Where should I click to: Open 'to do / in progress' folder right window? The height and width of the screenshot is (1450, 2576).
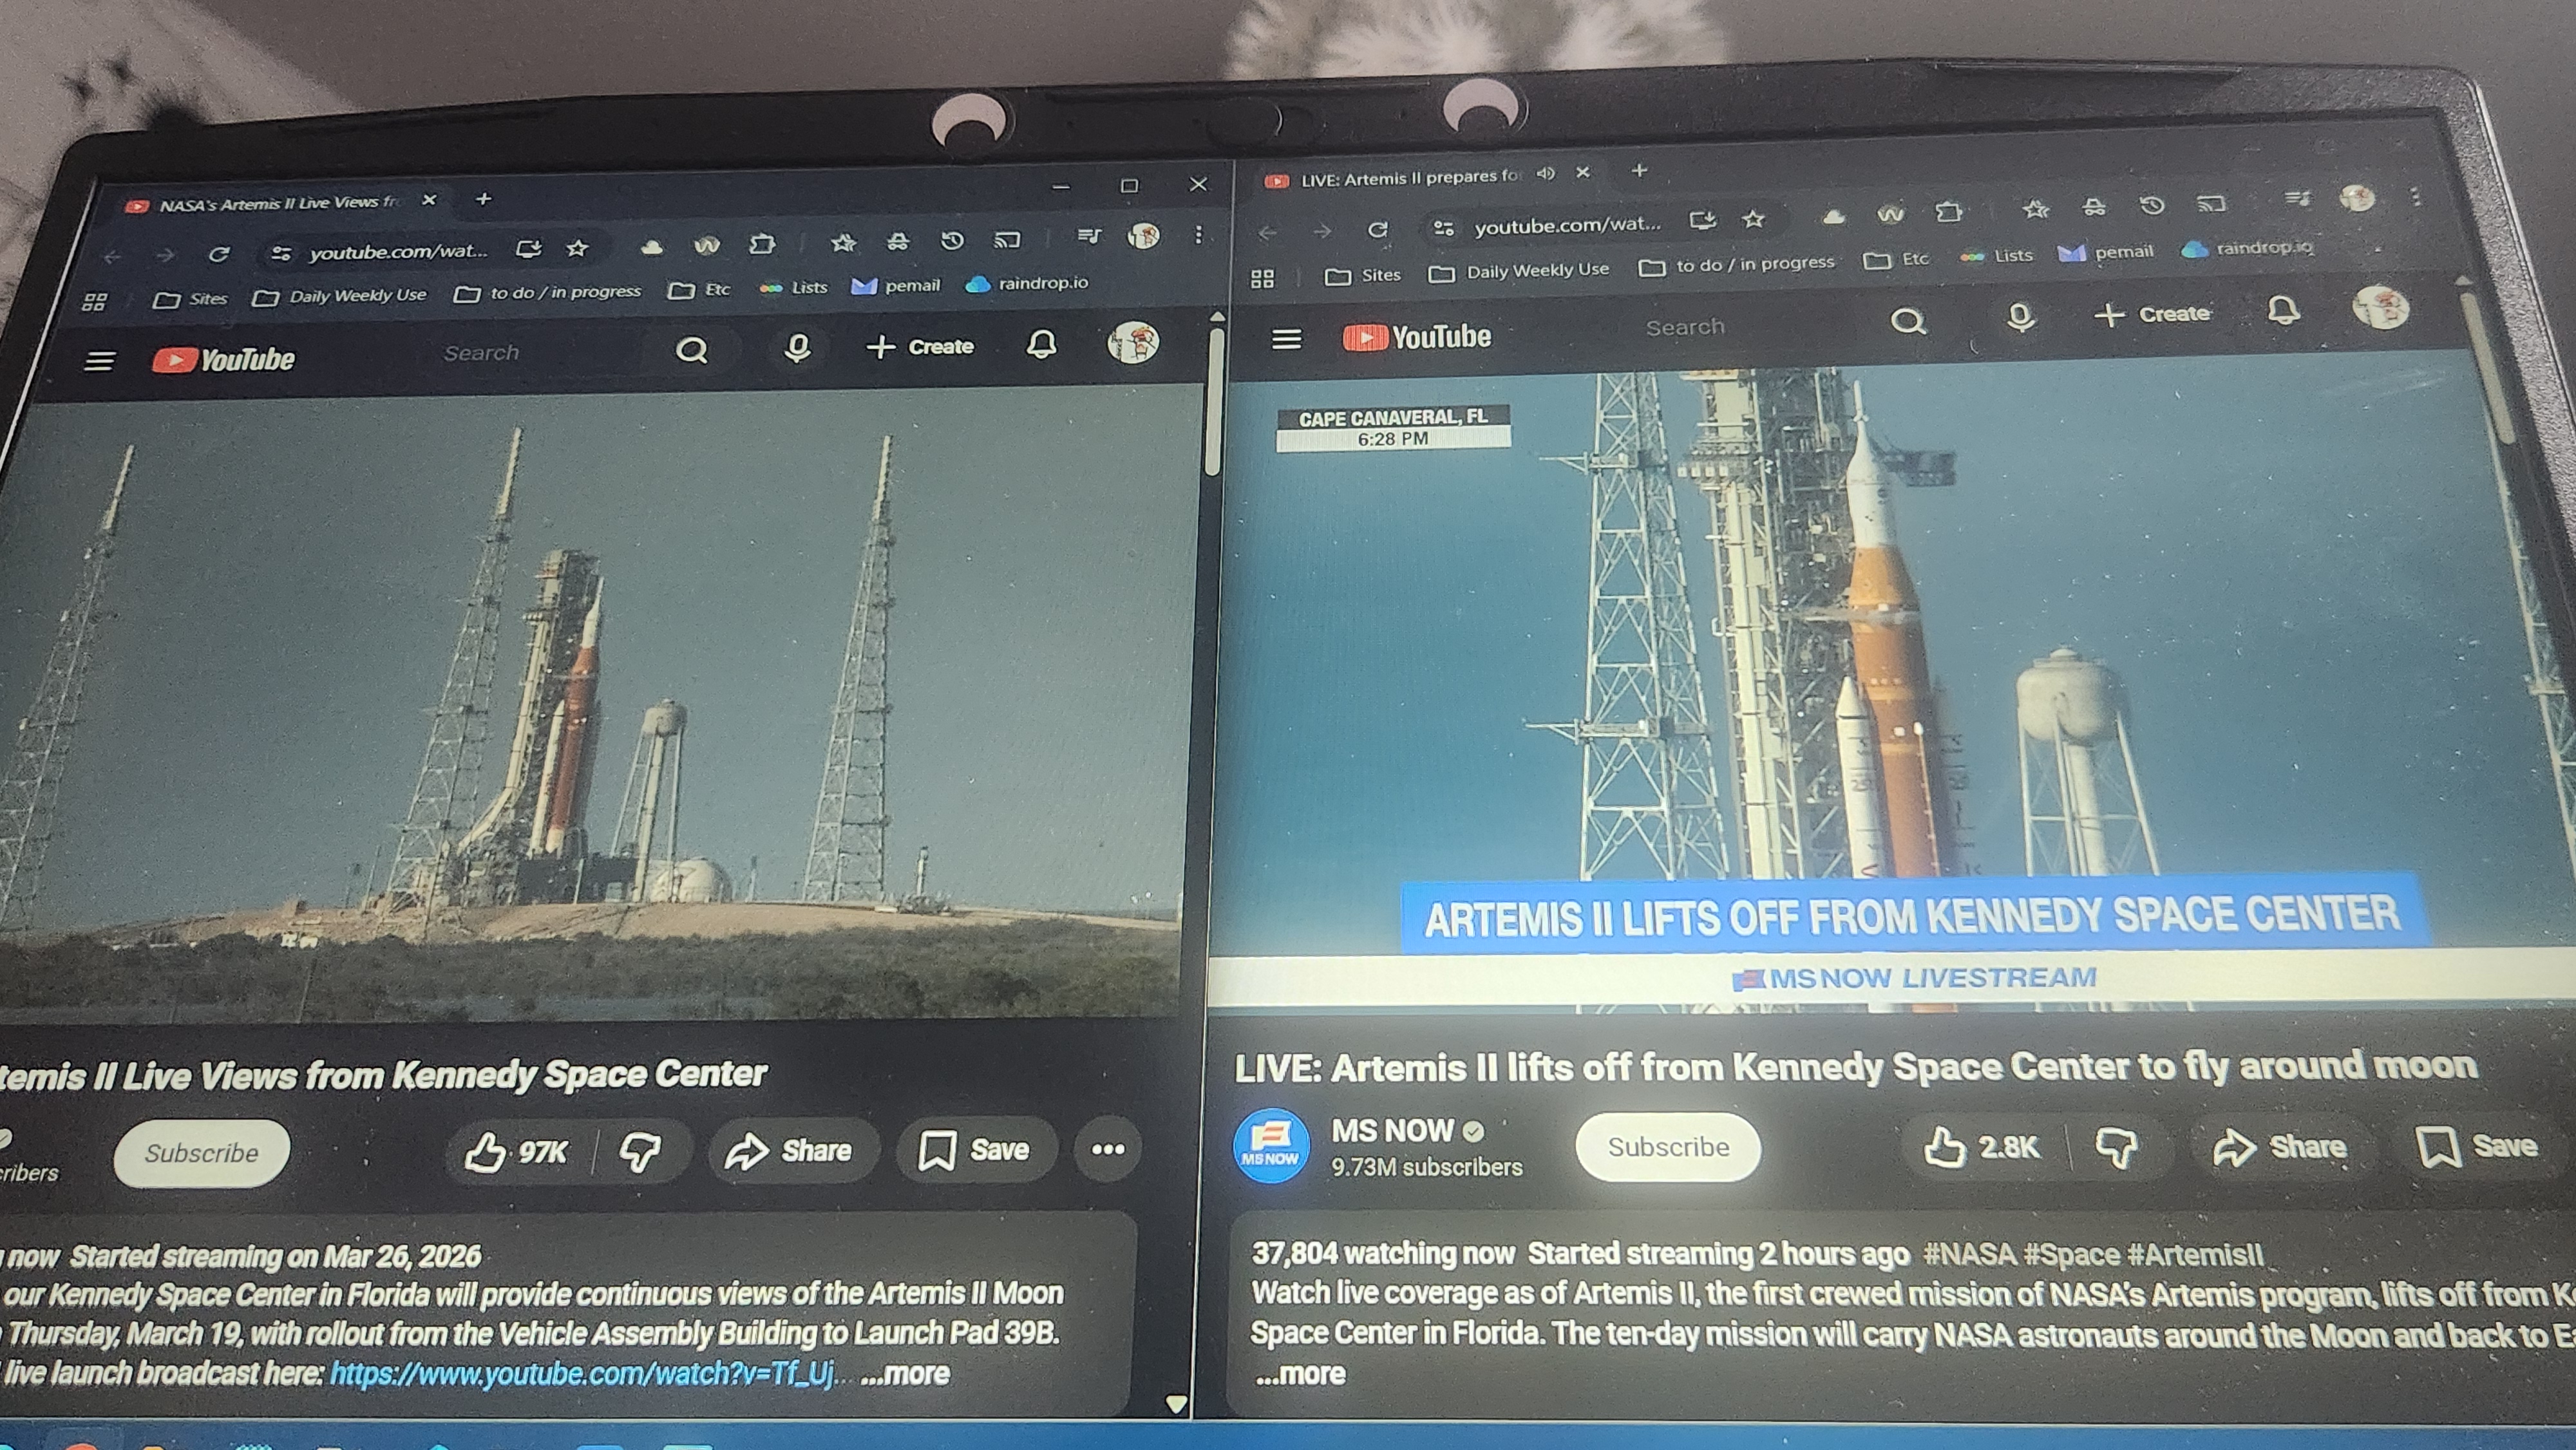tap(1737, 265)
